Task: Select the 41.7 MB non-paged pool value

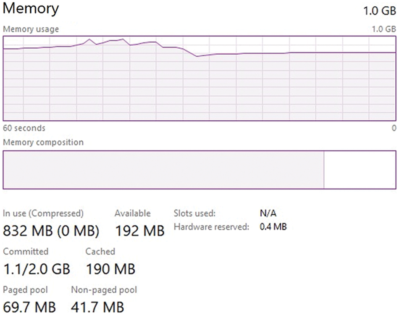Action: (97, 307)
